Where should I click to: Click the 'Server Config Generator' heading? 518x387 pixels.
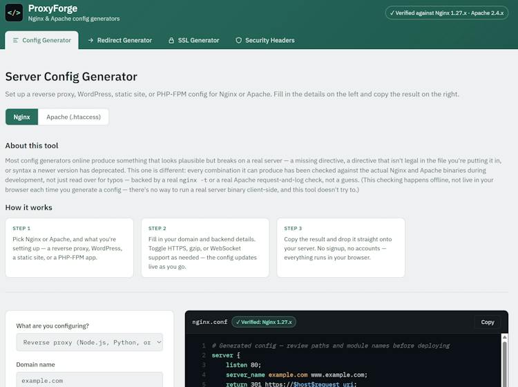tap(71, 77)
